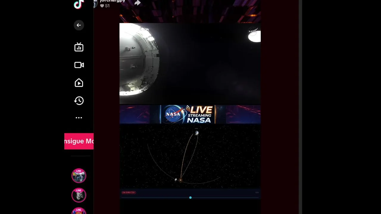Go back with the arrow button
Viewport: 381px width, 214px height.
79,25
